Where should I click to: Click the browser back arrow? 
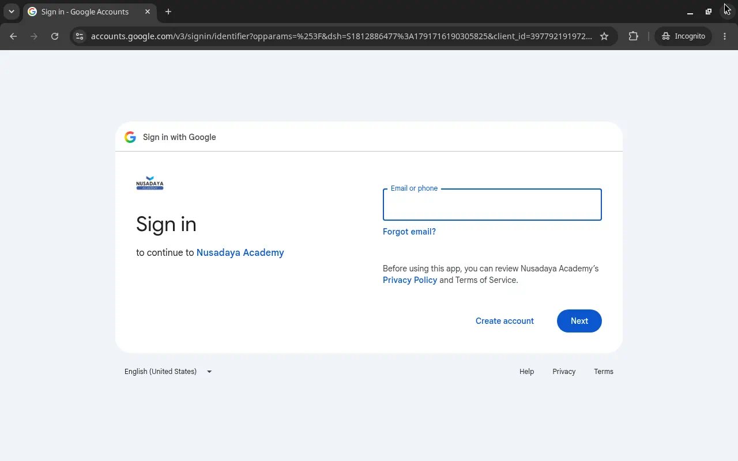tap(13, 36)
